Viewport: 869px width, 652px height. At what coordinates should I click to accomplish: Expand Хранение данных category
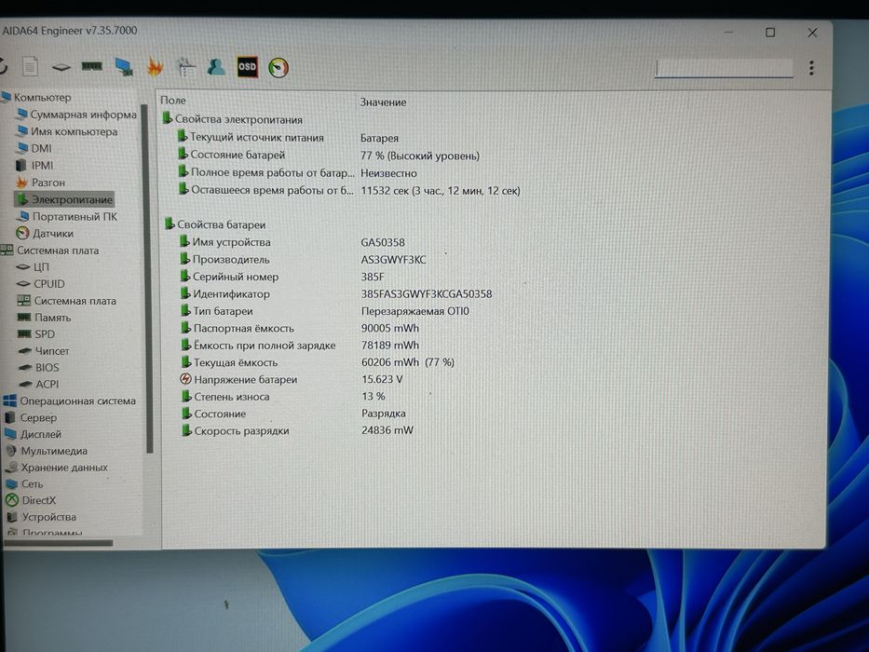click(x=57, y=468)
